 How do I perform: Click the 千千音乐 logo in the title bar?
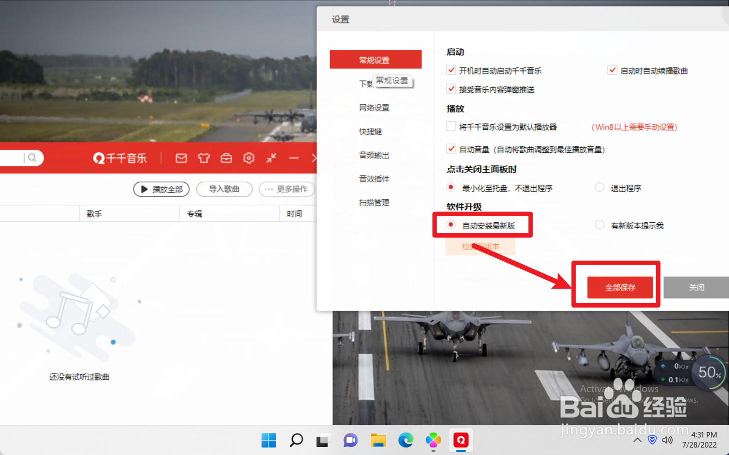120,158
